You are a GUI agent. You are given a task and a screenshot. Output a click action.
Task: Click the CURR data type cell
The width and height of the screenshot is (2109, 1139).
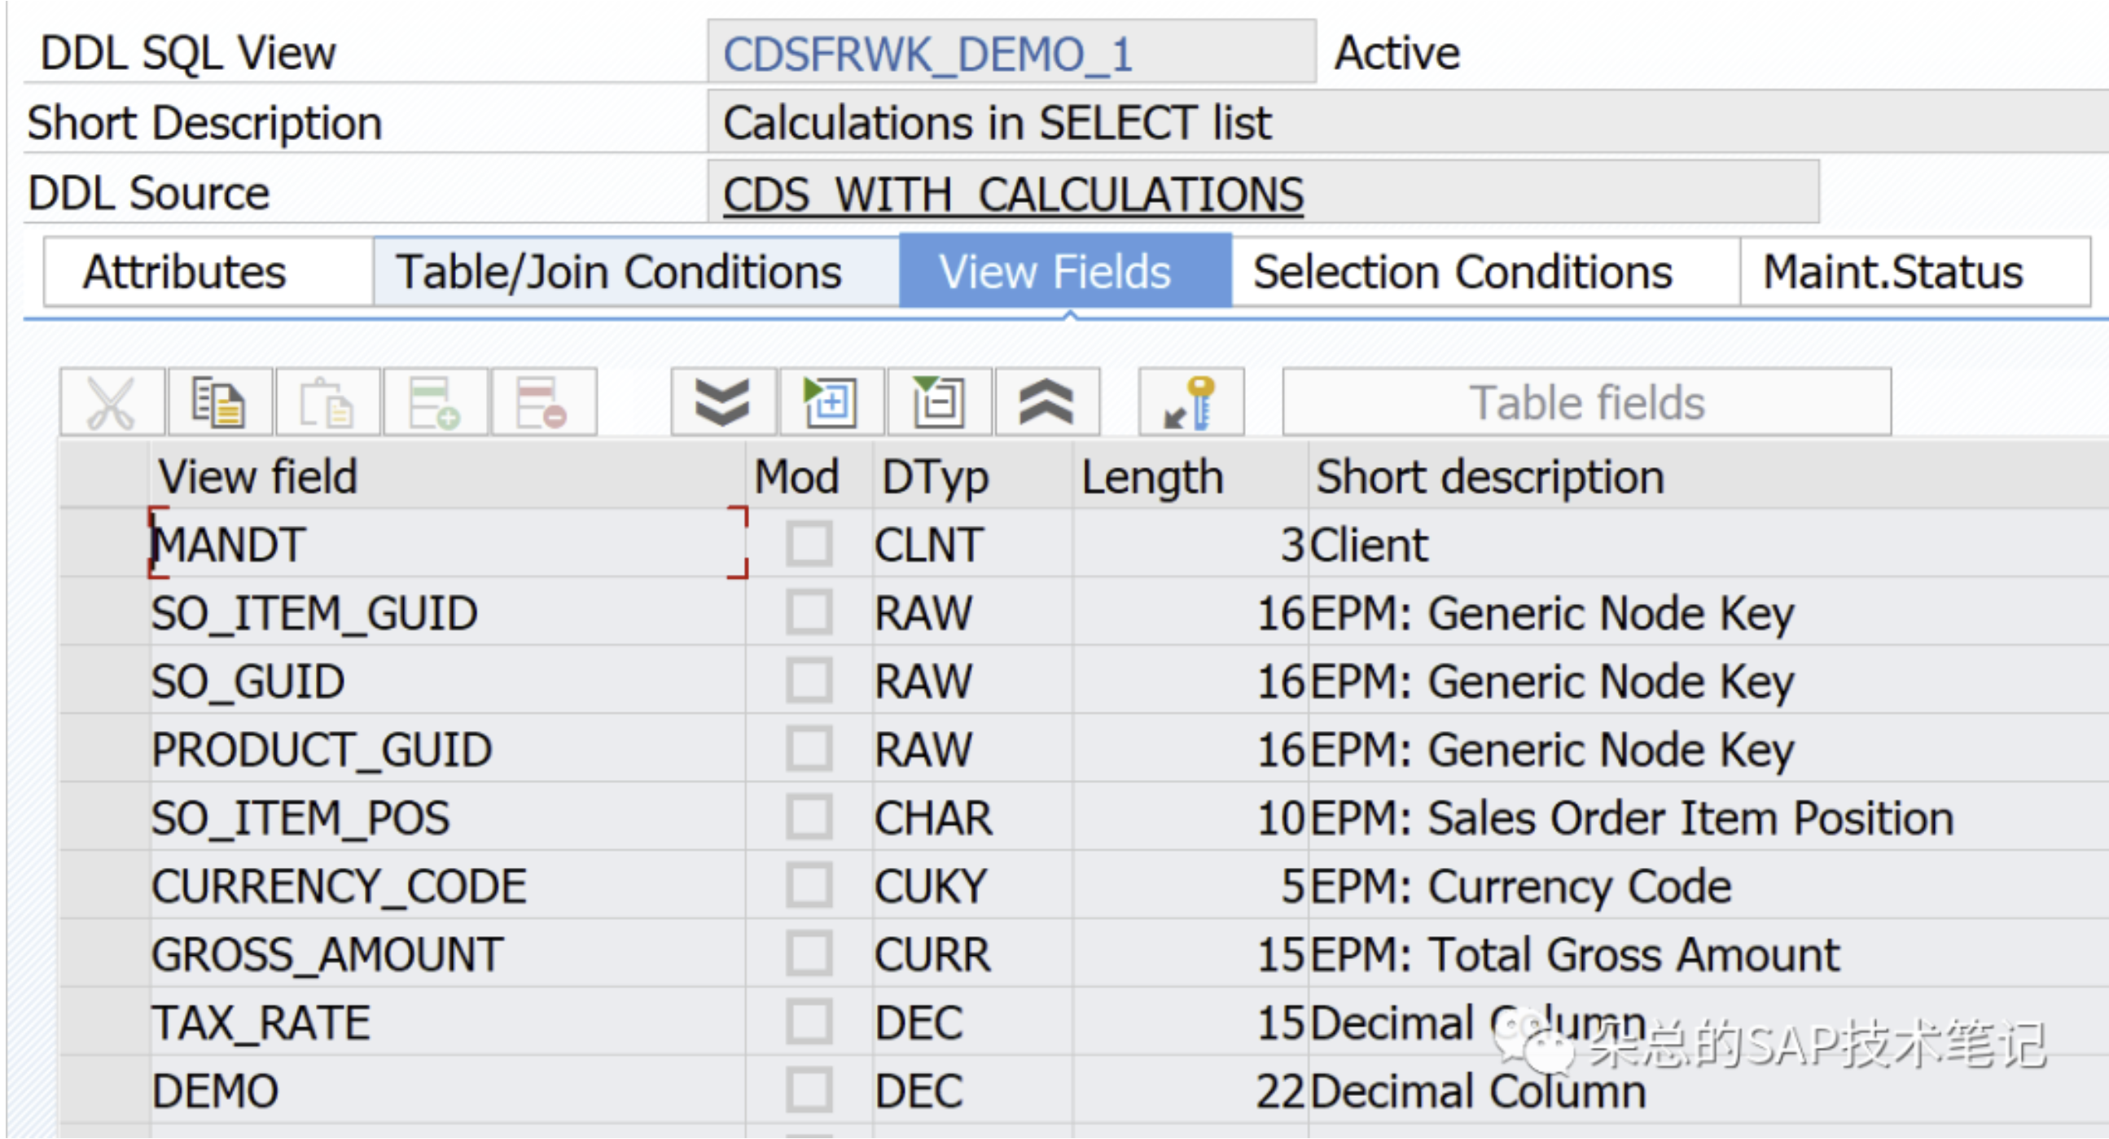(972, 953)
